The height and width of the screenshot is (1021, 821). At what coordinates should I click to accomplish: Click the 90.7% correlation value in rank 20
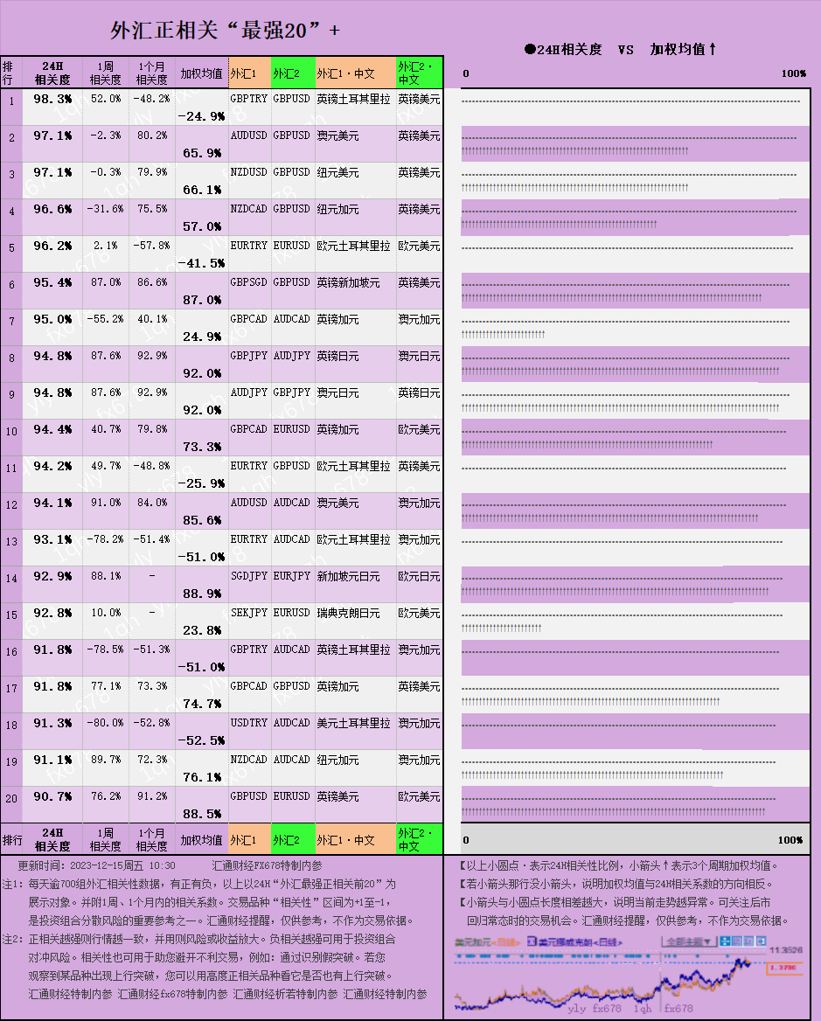pyautogui.click(x=52, y=796)
